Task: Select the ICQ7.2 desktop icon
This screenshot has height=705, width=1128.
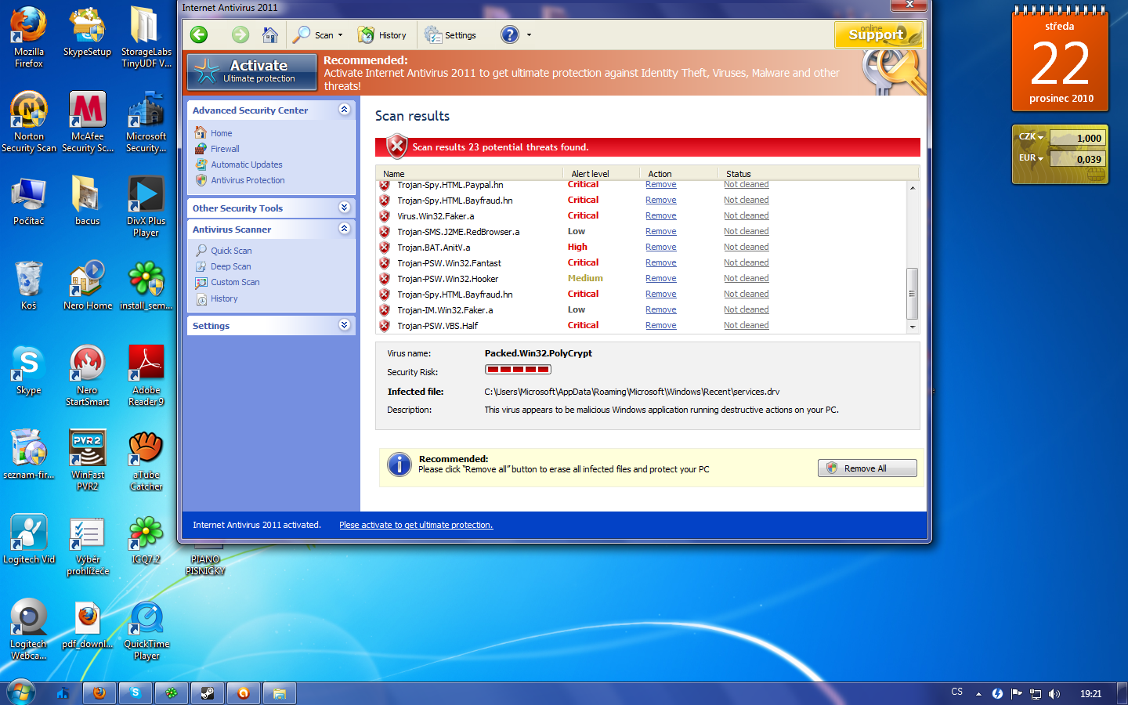Action: pos(146,540)
